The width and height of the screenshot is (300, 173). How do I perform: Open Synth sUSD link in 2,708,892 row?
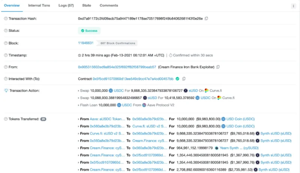point(274,170)
